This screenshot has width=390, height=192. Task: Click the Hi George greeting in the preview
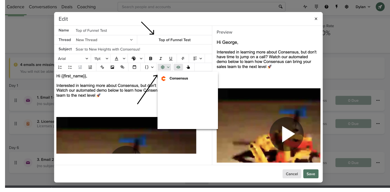tap(227, 42)
